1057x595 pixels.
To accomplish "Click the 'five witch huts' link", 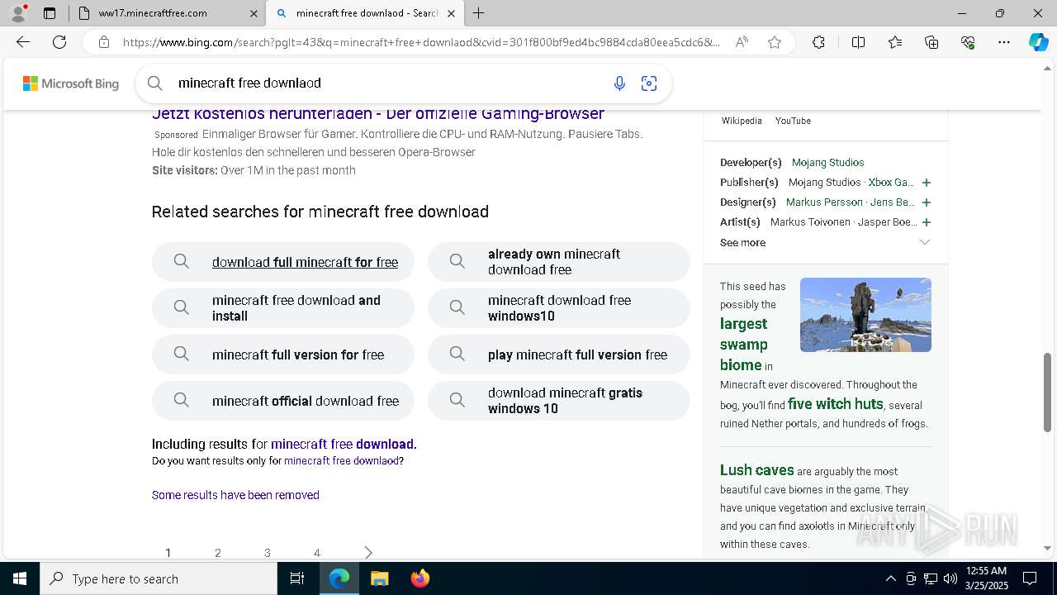I will pos(836,404).
